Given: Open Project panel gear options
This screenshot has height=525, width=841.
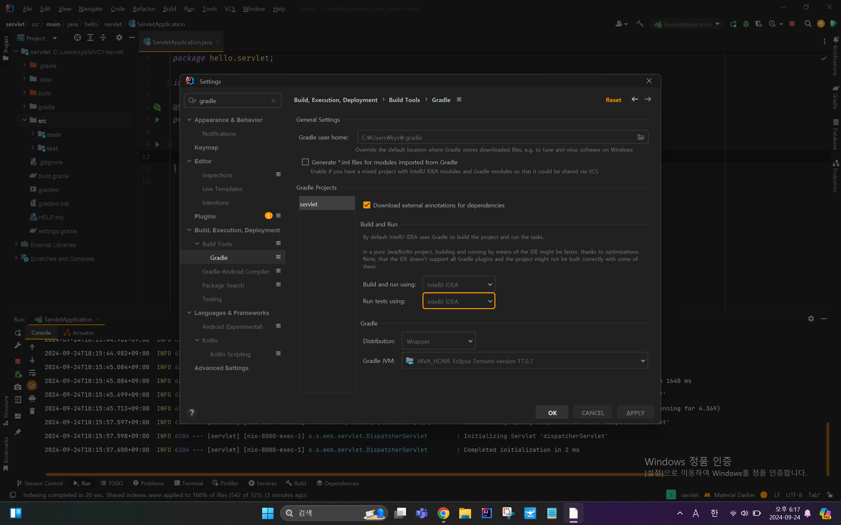Looking at the screenshot, I should (x=119, y=37).
